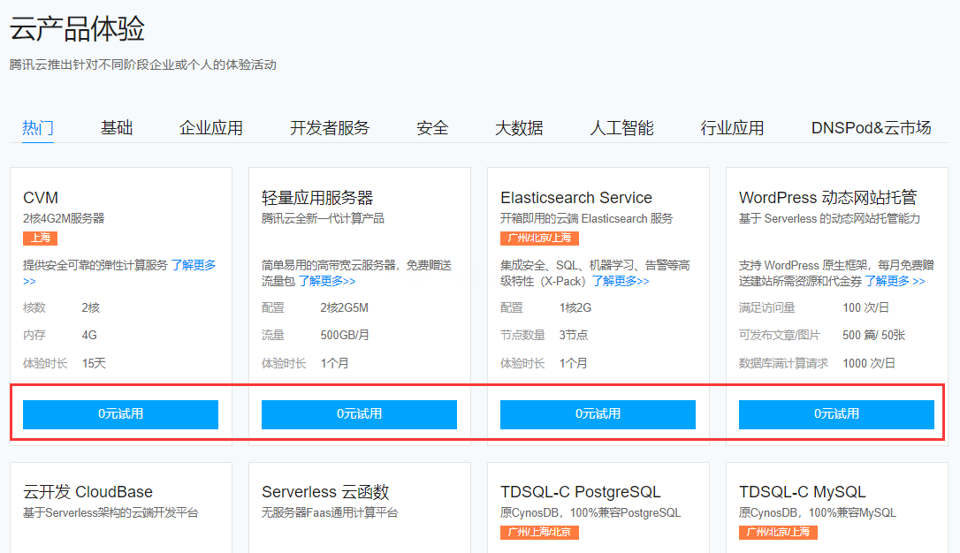The height and width of the screenshot is (553, 960).
Task: Open the 企业应用 tab
Action: (211, 128)
